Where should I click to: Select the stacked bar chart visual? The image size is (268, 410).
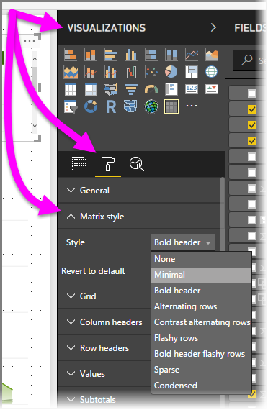pos(71,55)
